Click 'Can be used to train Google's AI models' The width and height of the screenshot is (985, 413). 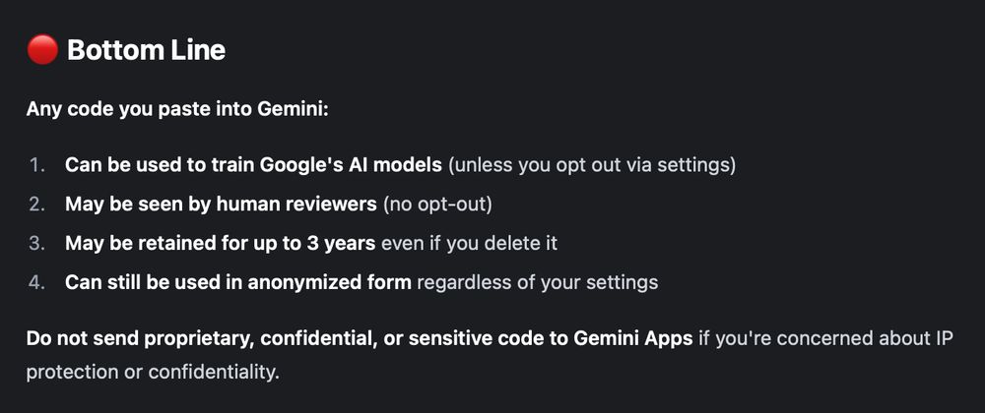253,165
